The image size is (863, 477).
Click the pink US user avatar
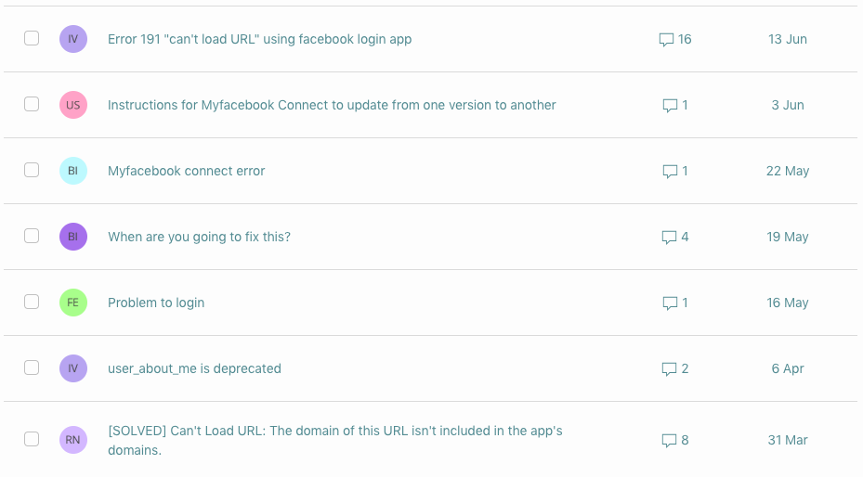73,105
